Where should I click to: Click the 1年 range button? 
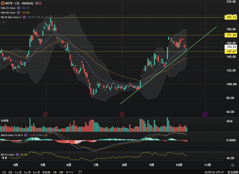[x=55, y=172]
